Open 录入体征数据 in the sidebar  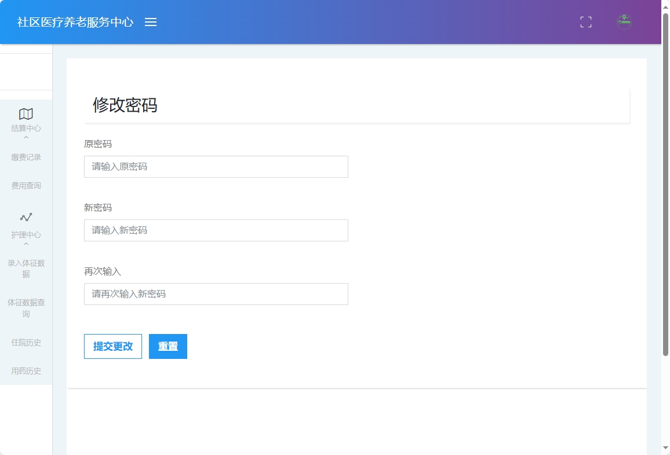tap(26, 268)
